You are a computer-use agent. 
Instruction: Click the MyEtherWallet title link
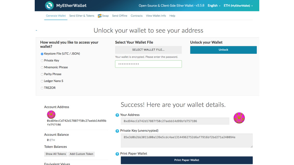[71, 5]
